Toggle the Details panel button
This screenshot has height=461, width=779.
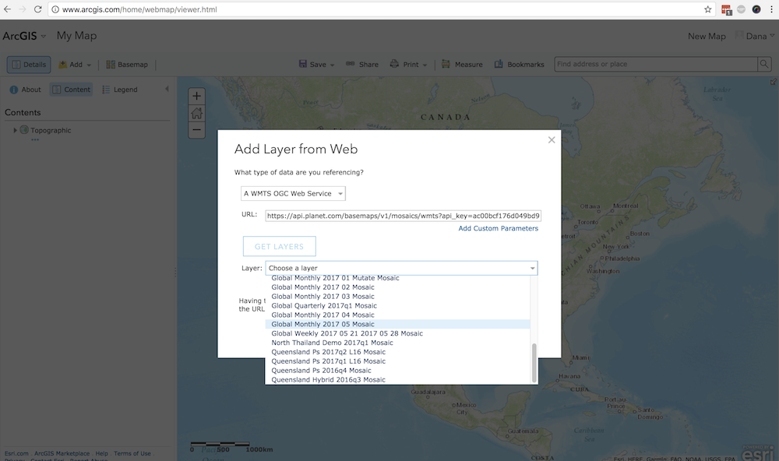tap(29, 65)
